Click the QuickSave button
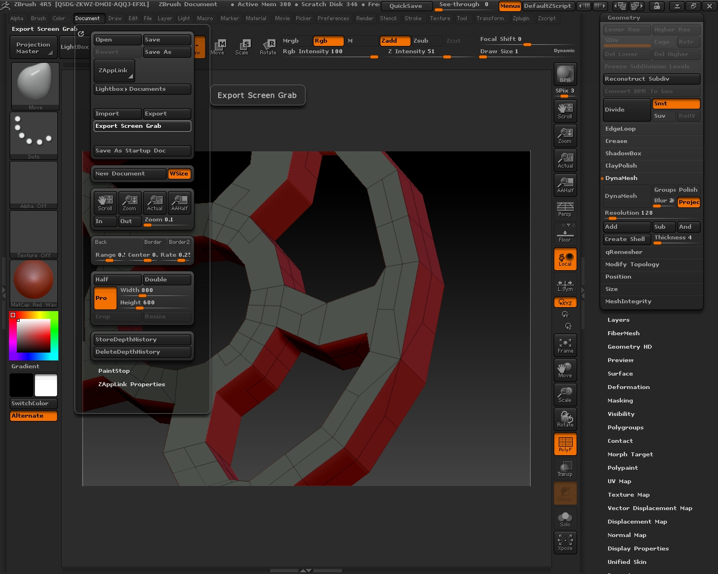Screen dimensions: 718x574 click(407, 6)
